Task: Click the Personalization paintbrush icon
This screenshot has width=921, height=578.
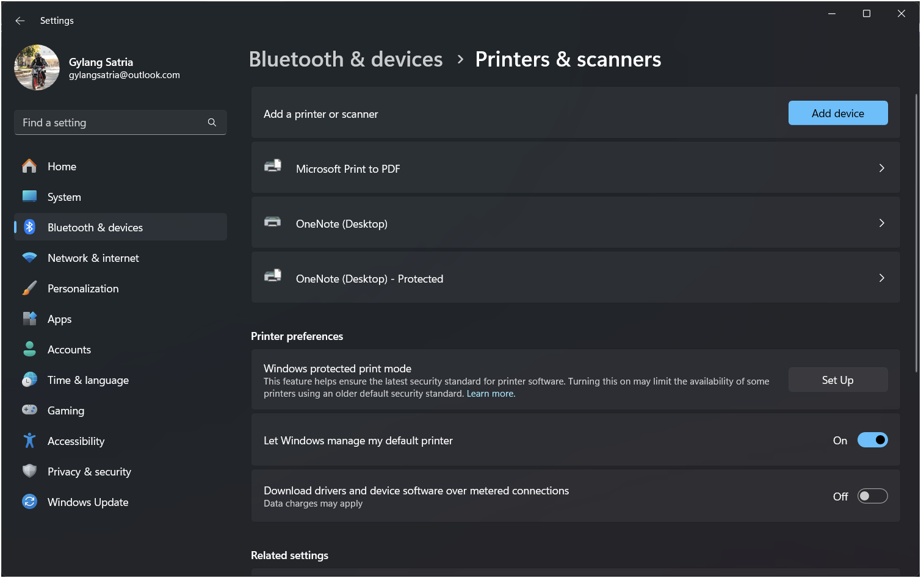Action: click(x=29, y=288)
